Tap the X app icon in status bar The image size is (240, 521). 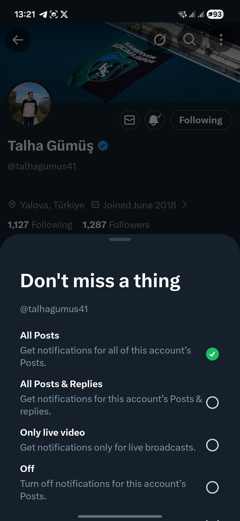click(x=64, y=15)
